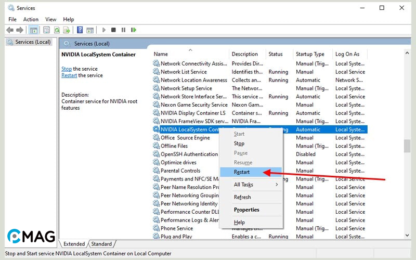Viewport: 416px width, 260px height.
Task: Maximize the Services window
Action: (382, 8)
